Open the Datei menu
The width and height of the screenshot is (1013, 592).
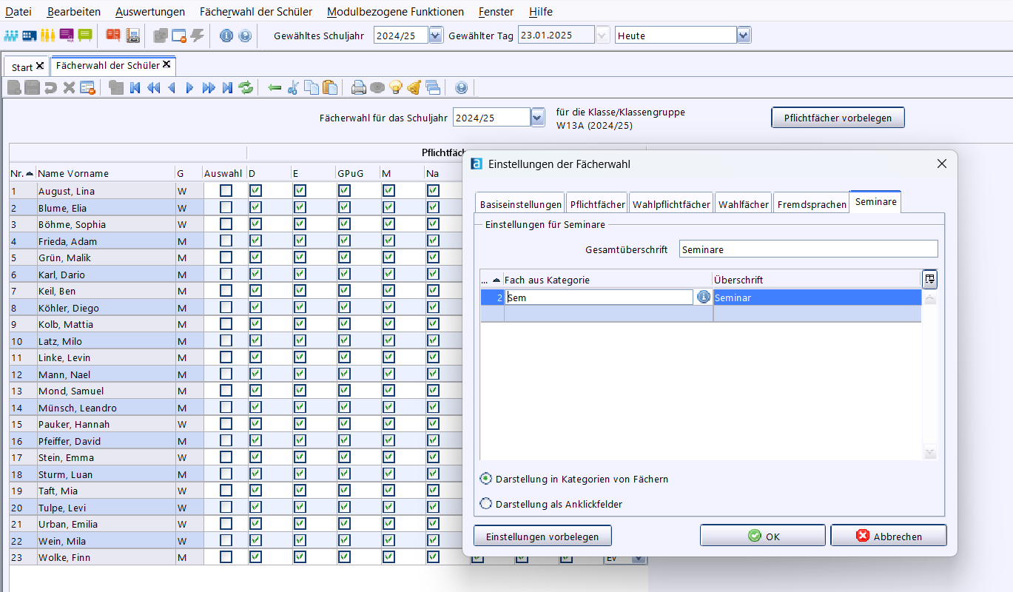pos(18,12)
